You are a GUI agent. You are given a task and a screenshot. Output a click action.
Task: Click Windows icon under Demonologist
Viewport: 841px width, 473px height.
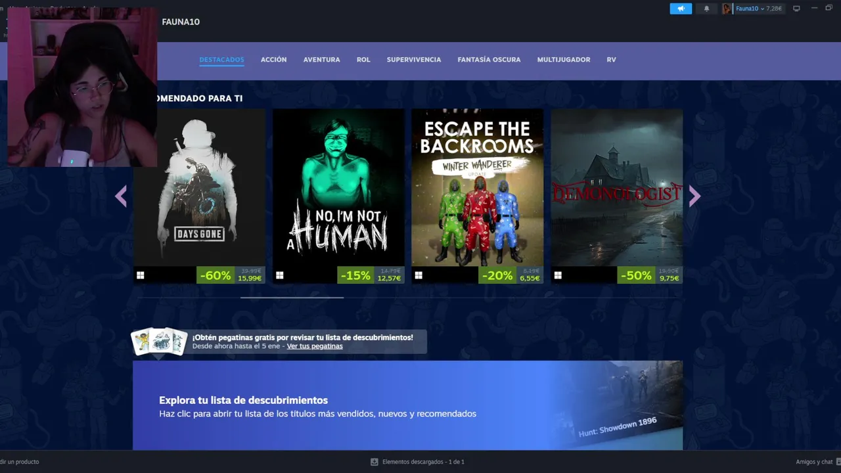coord(558,275)
